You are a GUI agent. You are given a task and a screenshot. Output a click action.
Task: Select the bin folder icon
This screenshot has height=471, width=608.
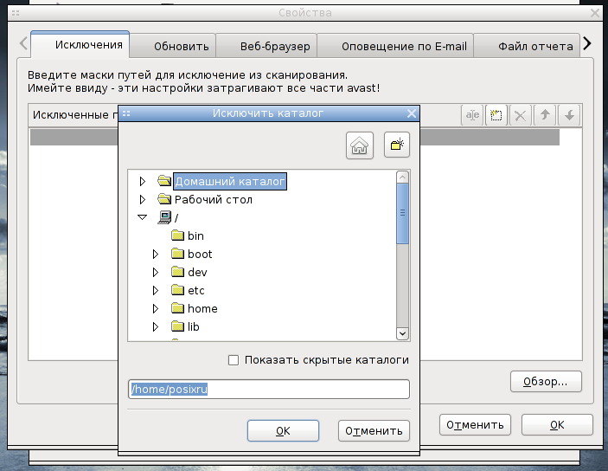(x=177, y=235)
